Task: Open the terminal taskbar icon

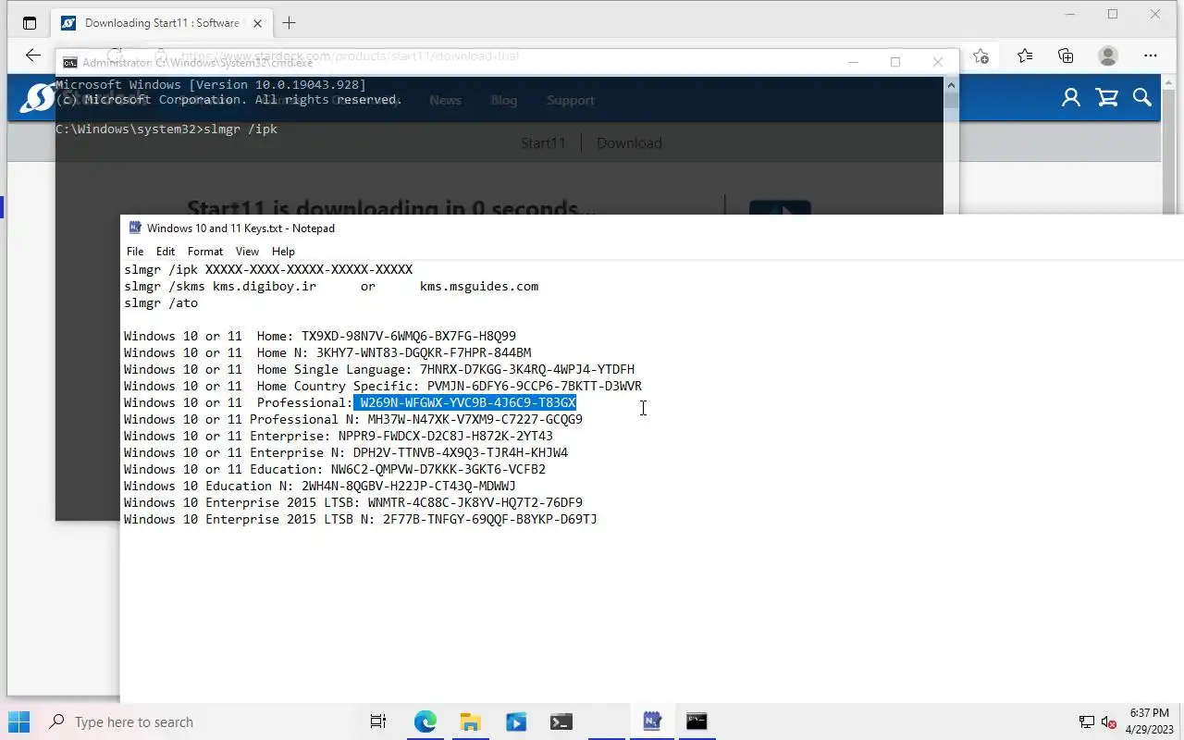Action: [561, 721]
